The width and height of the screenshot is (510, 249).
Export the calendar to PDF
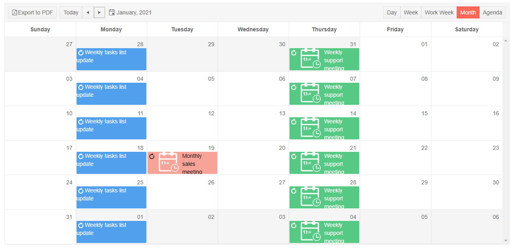(x=32, y=12)
